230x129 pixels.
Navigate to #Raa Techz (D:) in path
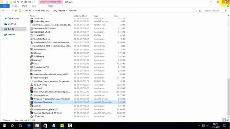tap(42, 11)
